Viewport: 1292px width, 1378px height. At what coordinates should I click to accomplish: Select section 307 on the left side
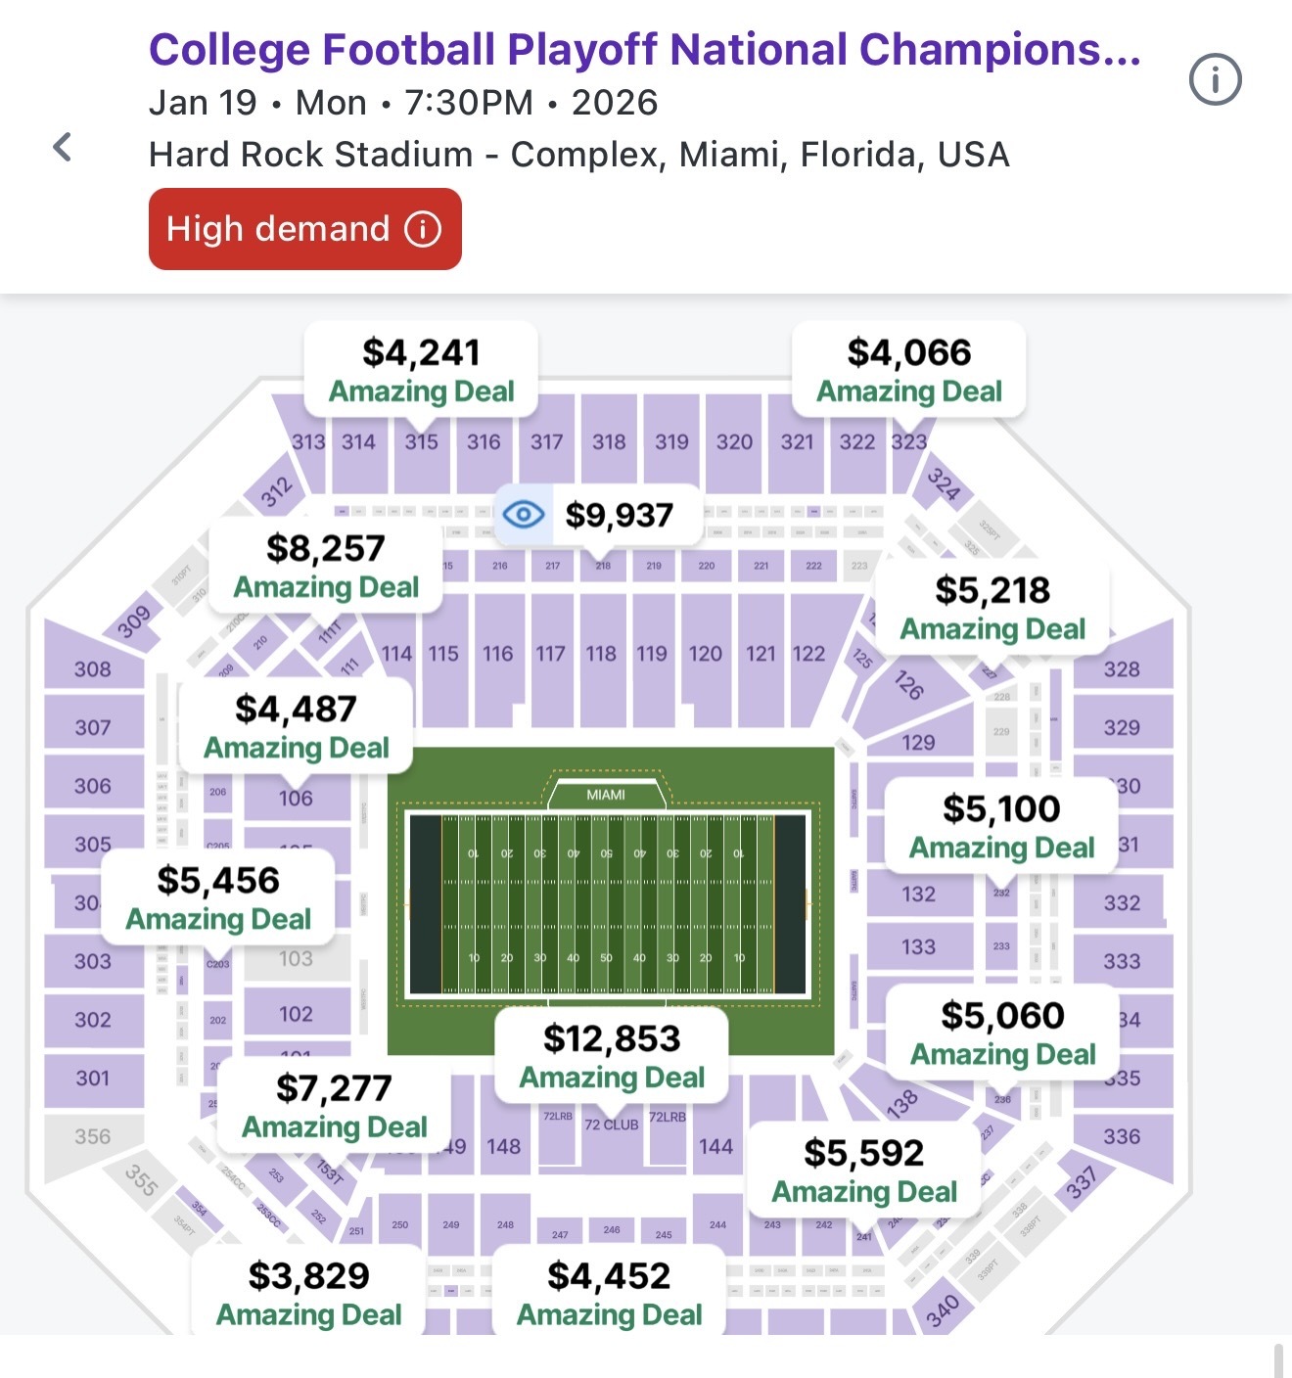coord(93,727)
